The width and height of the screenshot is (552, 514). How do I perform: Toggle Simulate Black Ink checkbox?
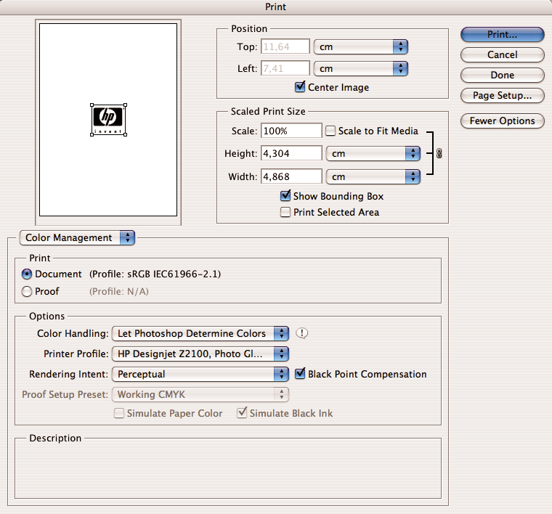(242, 412)
